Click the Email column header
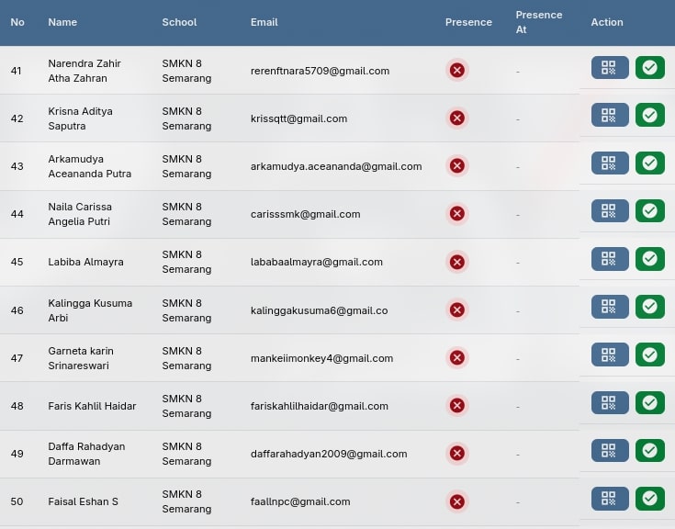This screenshot has height=529, width=675. click(264, 22)
